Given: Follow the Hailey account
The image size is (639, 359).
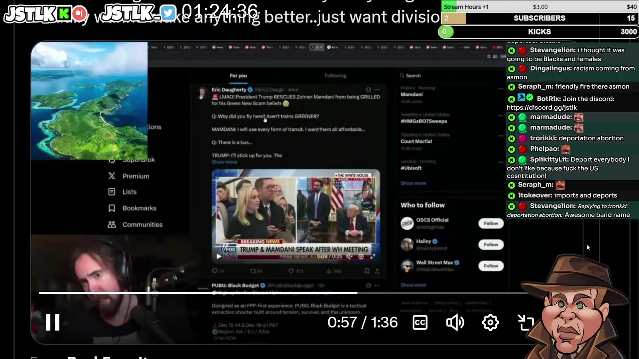Looking at the screenshot, I should (x=491, y=245).
